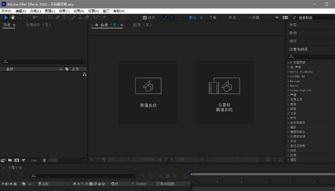Click the 新建合成 button
The image size is (335, 191).
(x=148, y=92)
